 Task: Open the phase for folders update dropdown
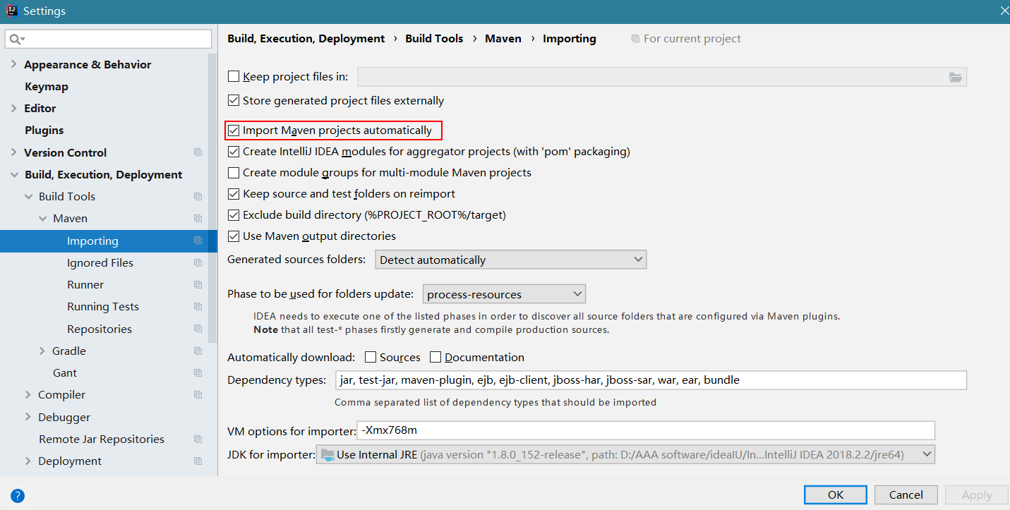(x=504, y=294)
